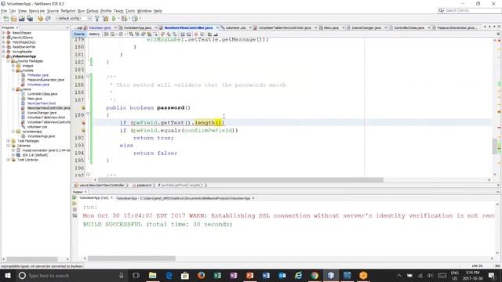Expand the BasicShapes project node
The width and height of the screenshot is (502, 282).
coord(4,33)
